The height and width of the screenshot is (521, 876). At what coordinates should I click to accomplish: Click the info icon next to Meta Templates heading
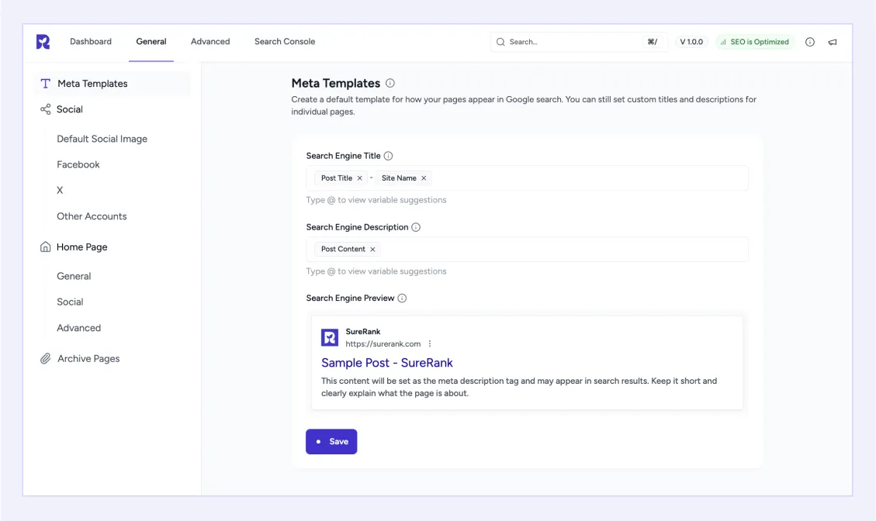click(390, 83)
